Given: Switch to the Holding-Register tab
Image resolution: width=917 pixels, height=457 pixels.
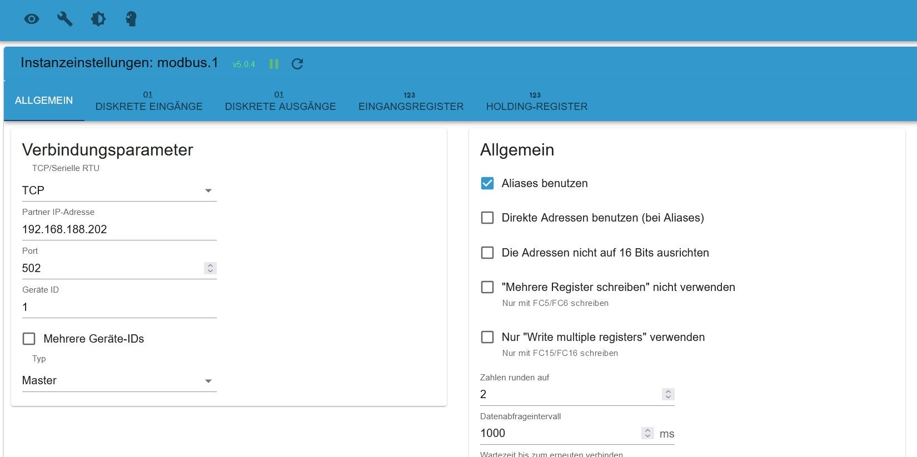Looking at the screenshot, I should click(x=536, y=101).
